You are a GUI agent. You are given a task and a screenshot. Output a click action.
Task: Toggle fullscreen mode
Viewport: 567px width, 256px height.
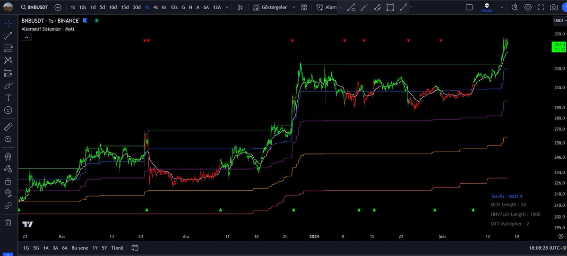coord(541,8)
